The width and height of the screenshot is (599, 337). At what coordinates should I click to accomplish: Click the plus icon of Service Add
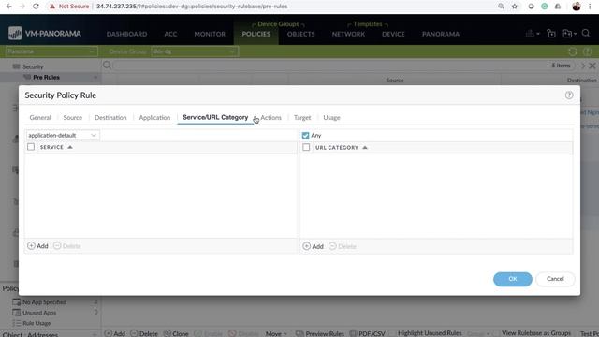[31, 245]
